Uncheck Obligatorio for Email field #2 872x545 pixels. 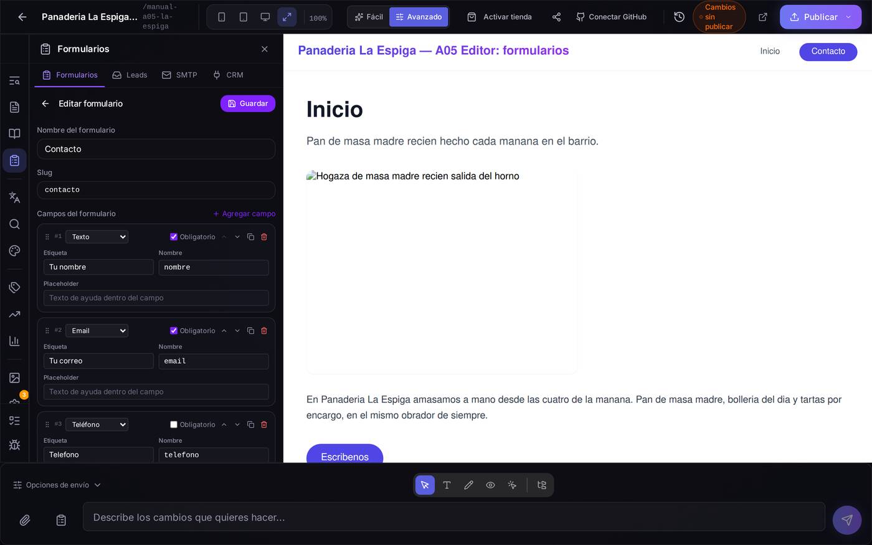pos(174,331)
